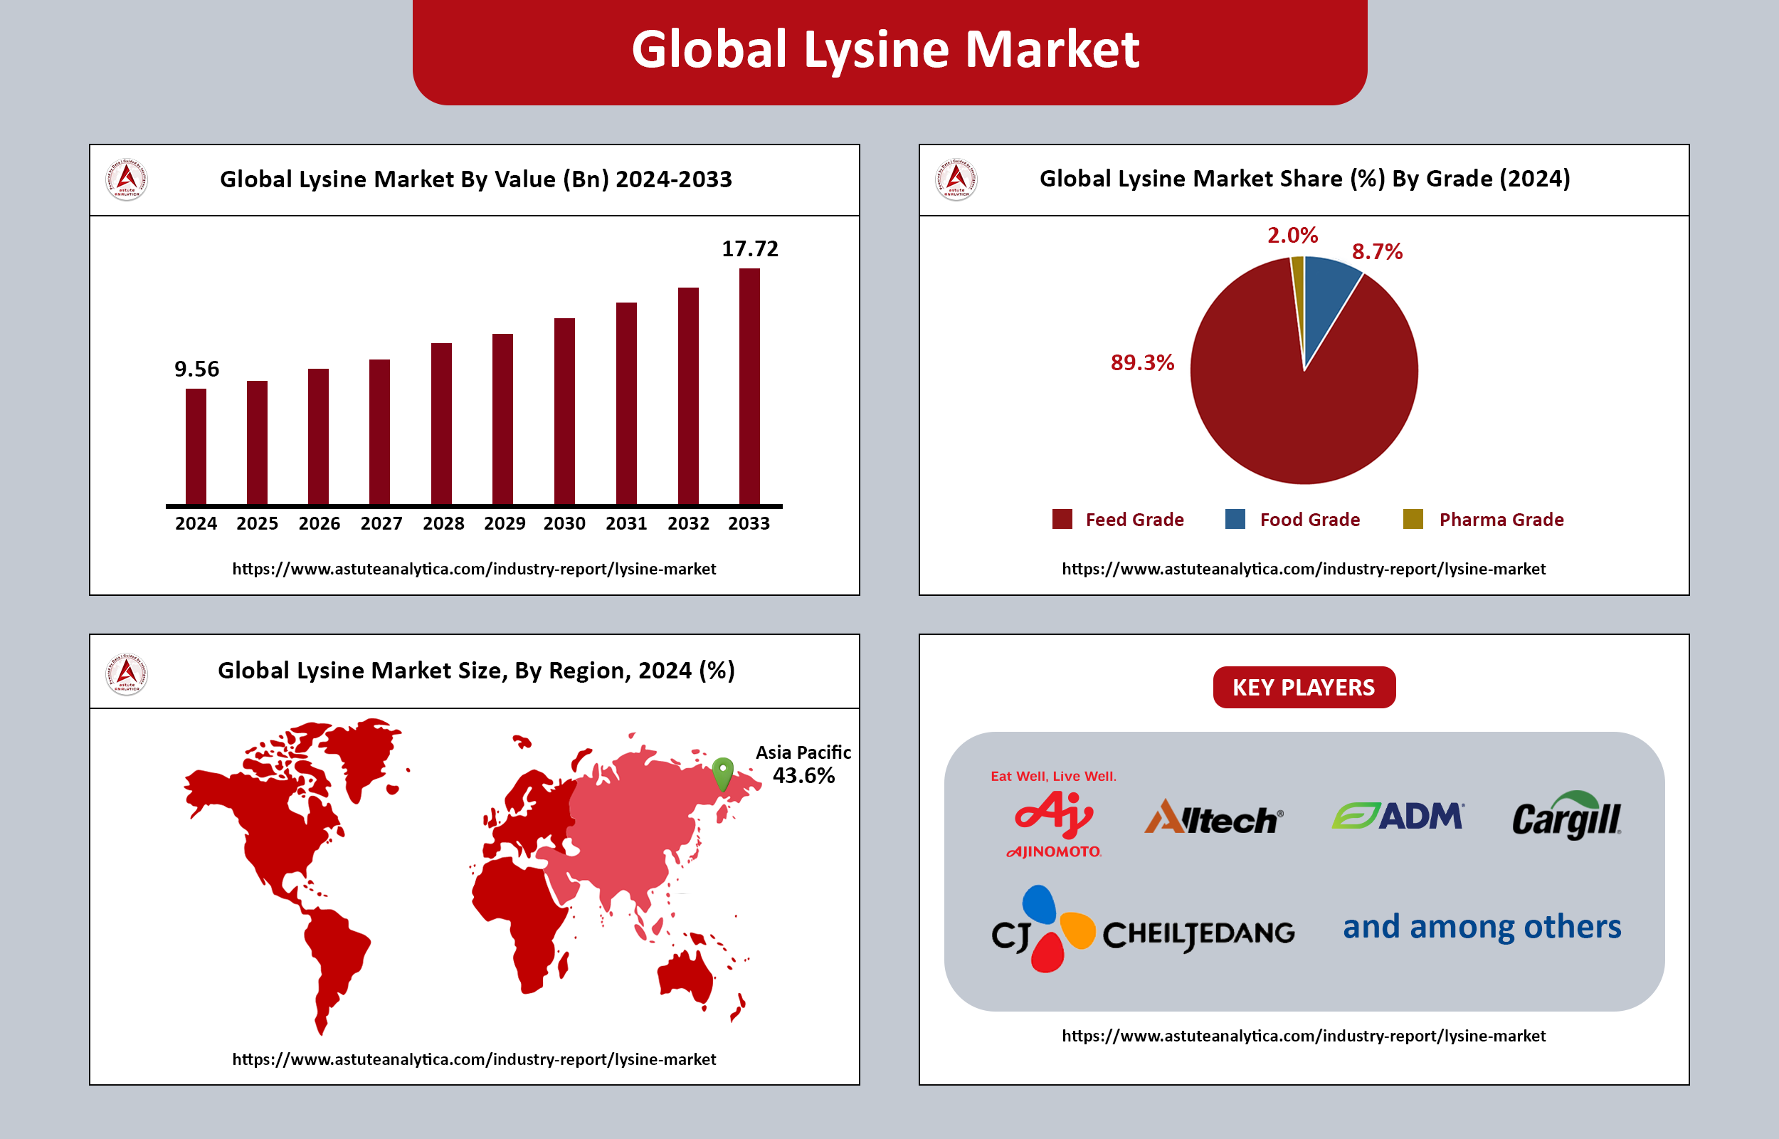Click the CJ CheilJedang logo
This screenshot has height=1139, width=1779.
[x=1143, y=929]
